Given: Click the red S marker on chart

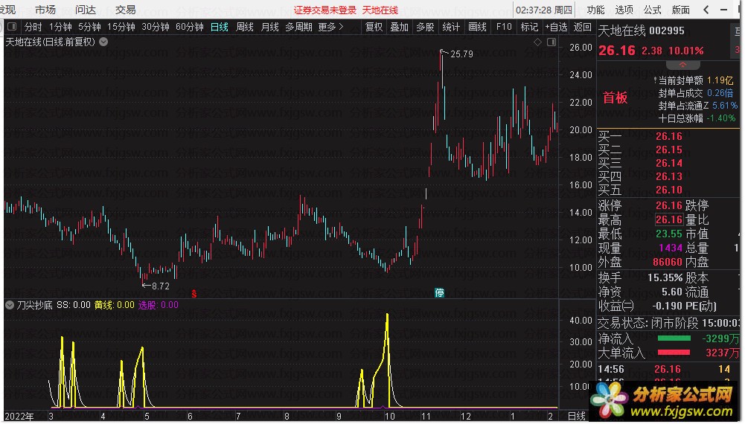Looking at the screenshot, I should [x=194, y=294].
